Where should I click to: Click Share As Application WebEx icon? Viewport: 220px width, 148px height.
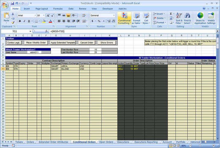pyautogui.click(x=200, y=18)
